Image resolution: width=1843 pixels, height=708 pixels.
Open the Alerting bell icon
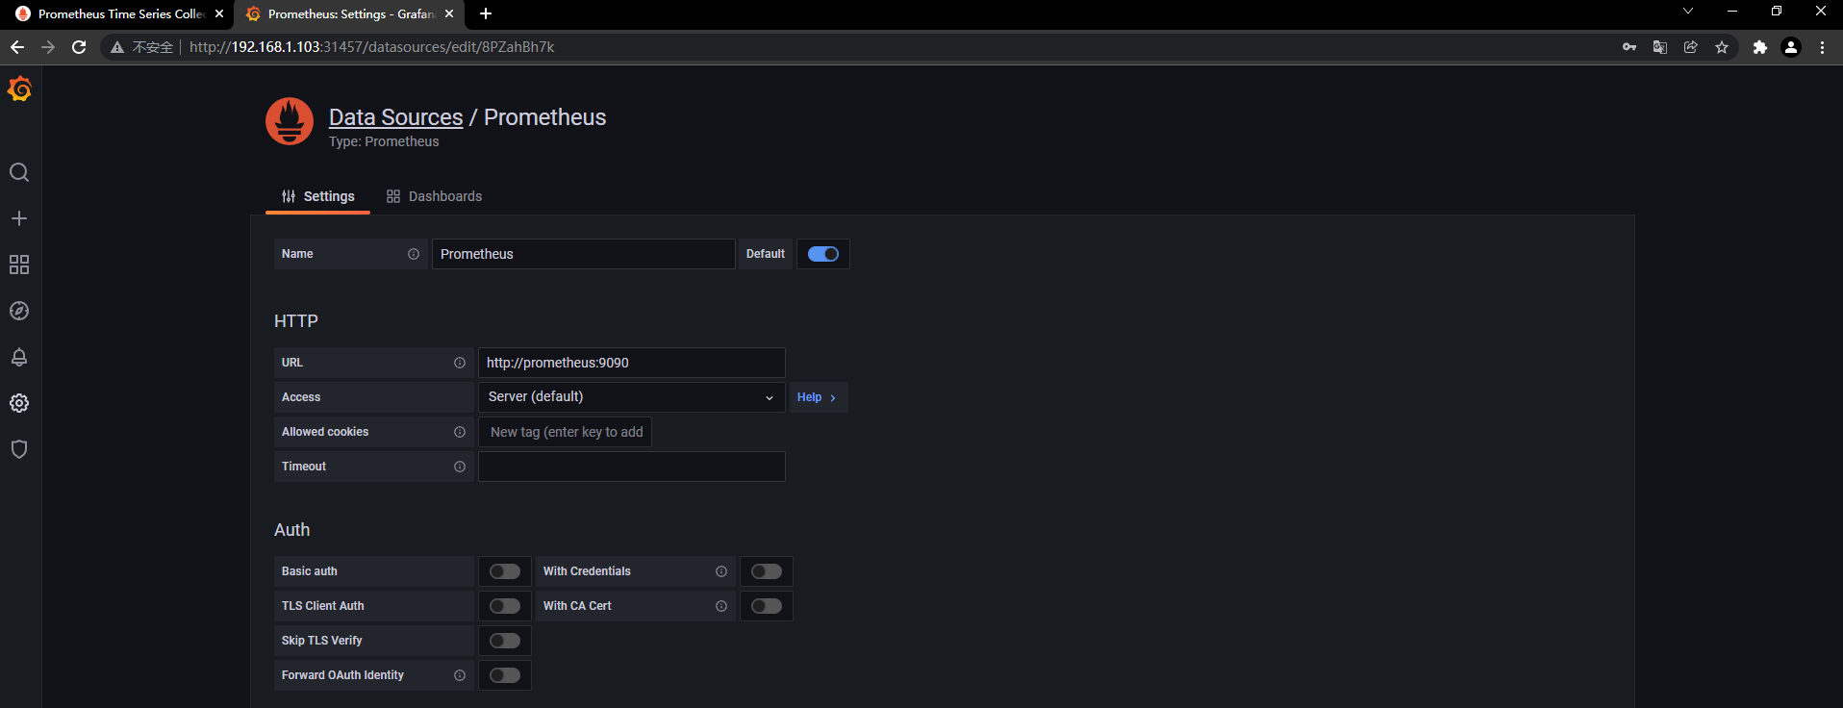coord(19,357)
